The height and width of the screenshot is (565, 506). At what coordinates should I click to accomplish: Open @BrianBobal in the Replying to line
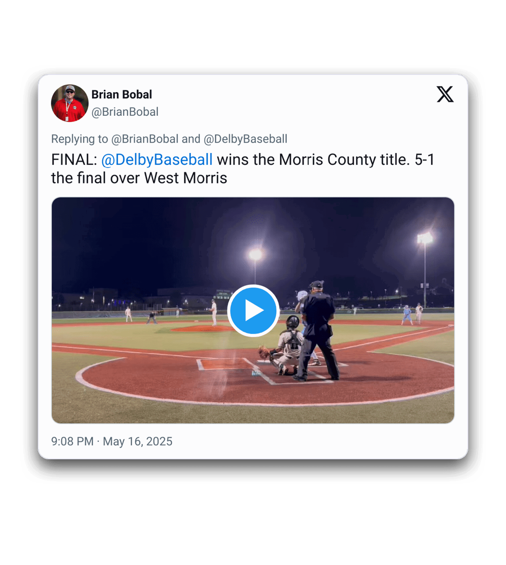[145, 139]
